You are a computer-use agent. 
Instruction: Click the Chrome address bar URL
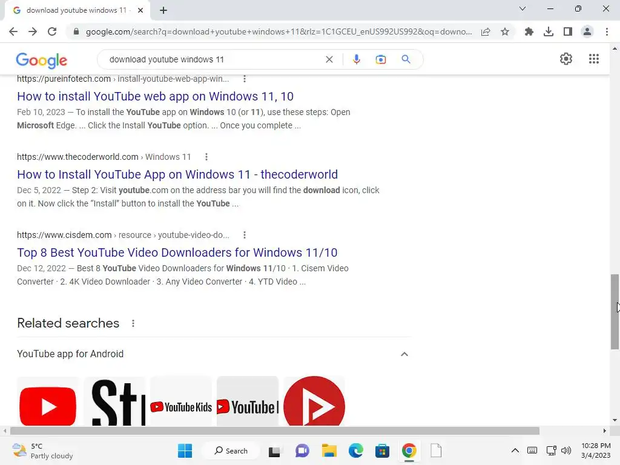(279, 31)
